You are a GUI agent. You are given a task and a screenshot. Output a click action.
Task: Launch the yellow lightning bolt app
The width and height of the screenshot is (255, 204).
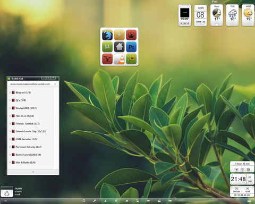120,35
